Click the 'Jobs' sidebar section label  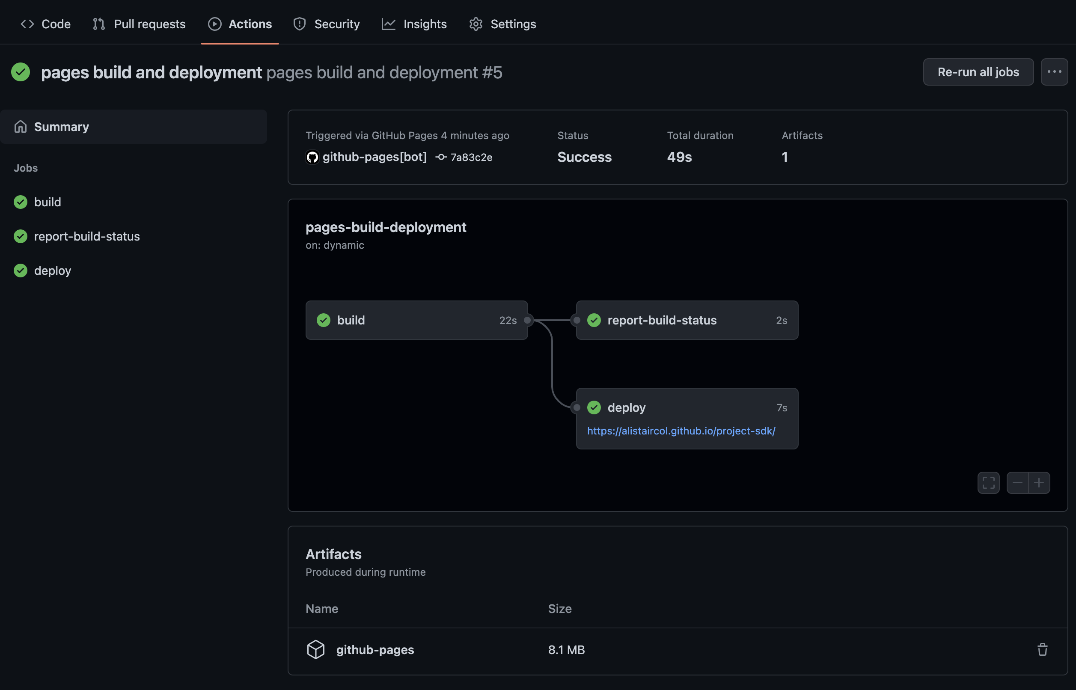click(26, 168)
